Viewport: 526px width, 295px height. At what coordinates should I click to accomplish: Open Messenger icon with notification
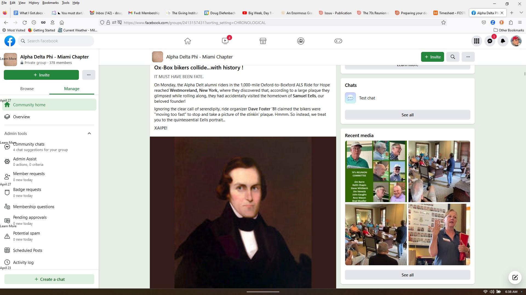point(490,41)
